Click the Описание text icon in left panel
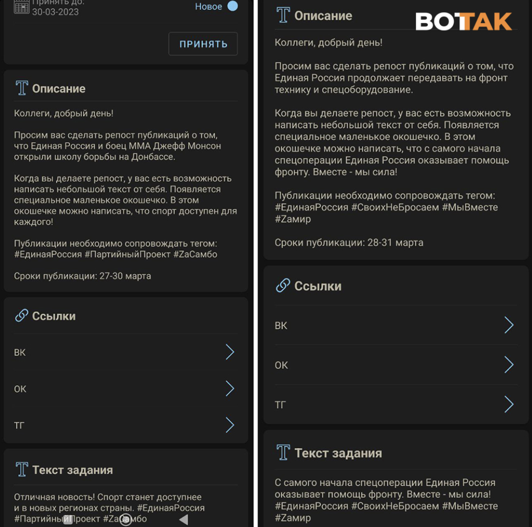Screen dimensions: 532x527 (21, 88)
